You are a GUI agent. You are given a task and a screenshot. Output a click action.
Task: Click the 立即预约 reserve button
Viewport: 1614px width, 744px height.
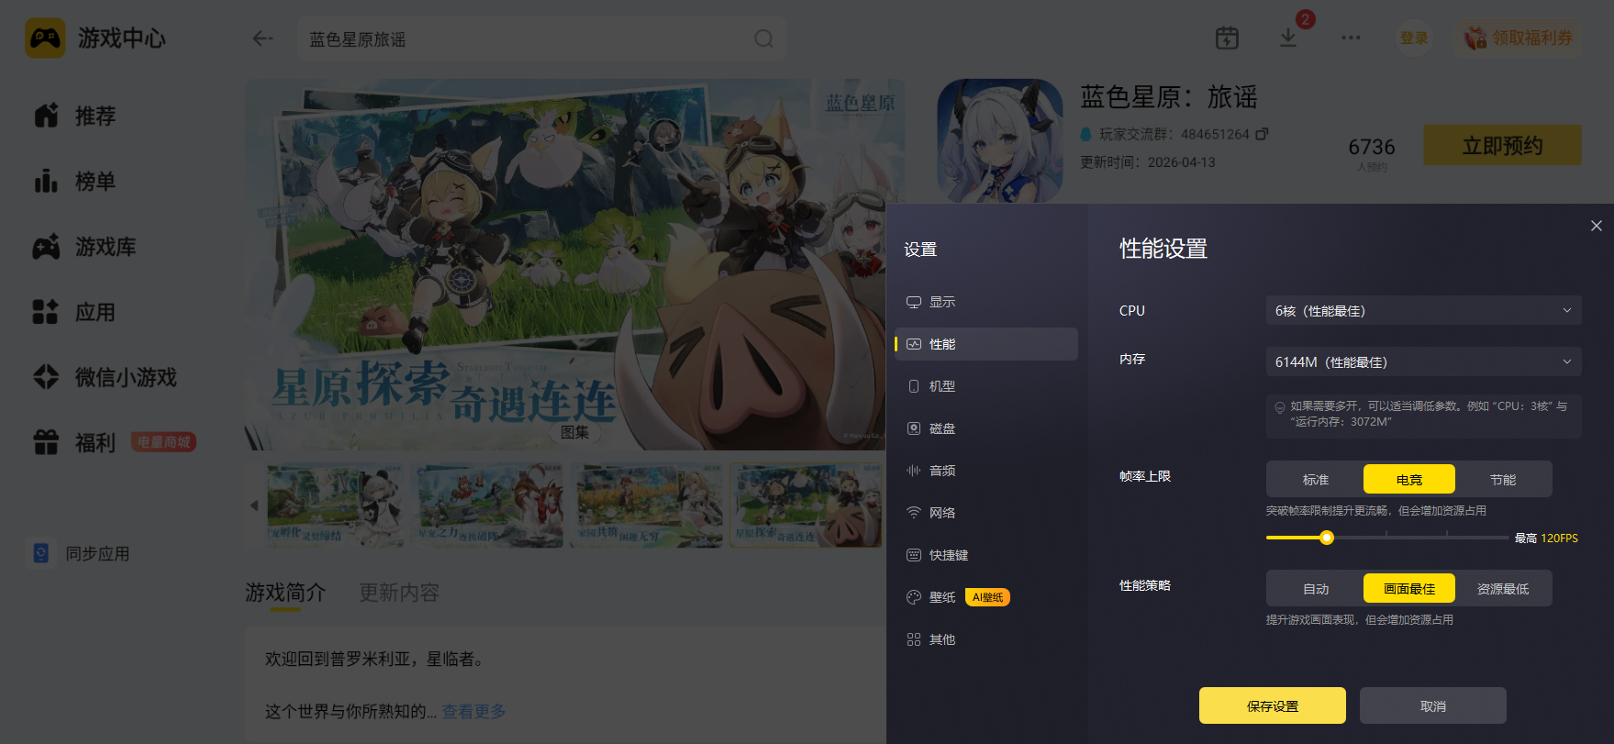[x=1503, y=146]
